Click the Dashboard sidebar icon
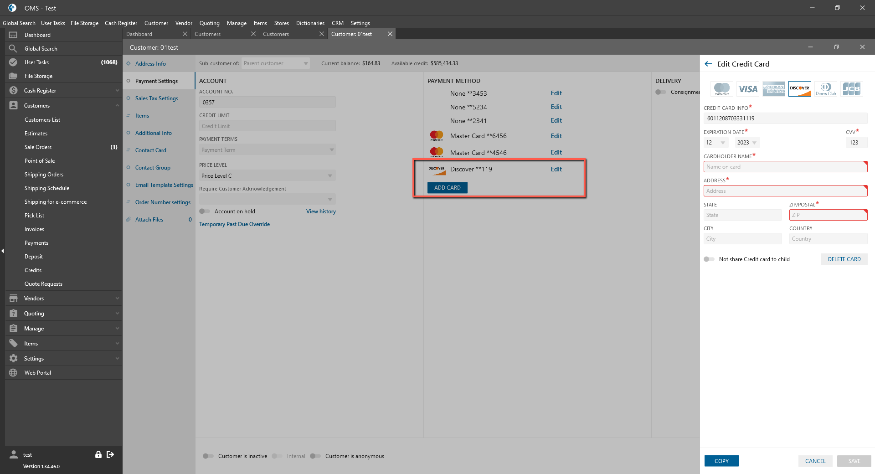 (x=13, y=35)
